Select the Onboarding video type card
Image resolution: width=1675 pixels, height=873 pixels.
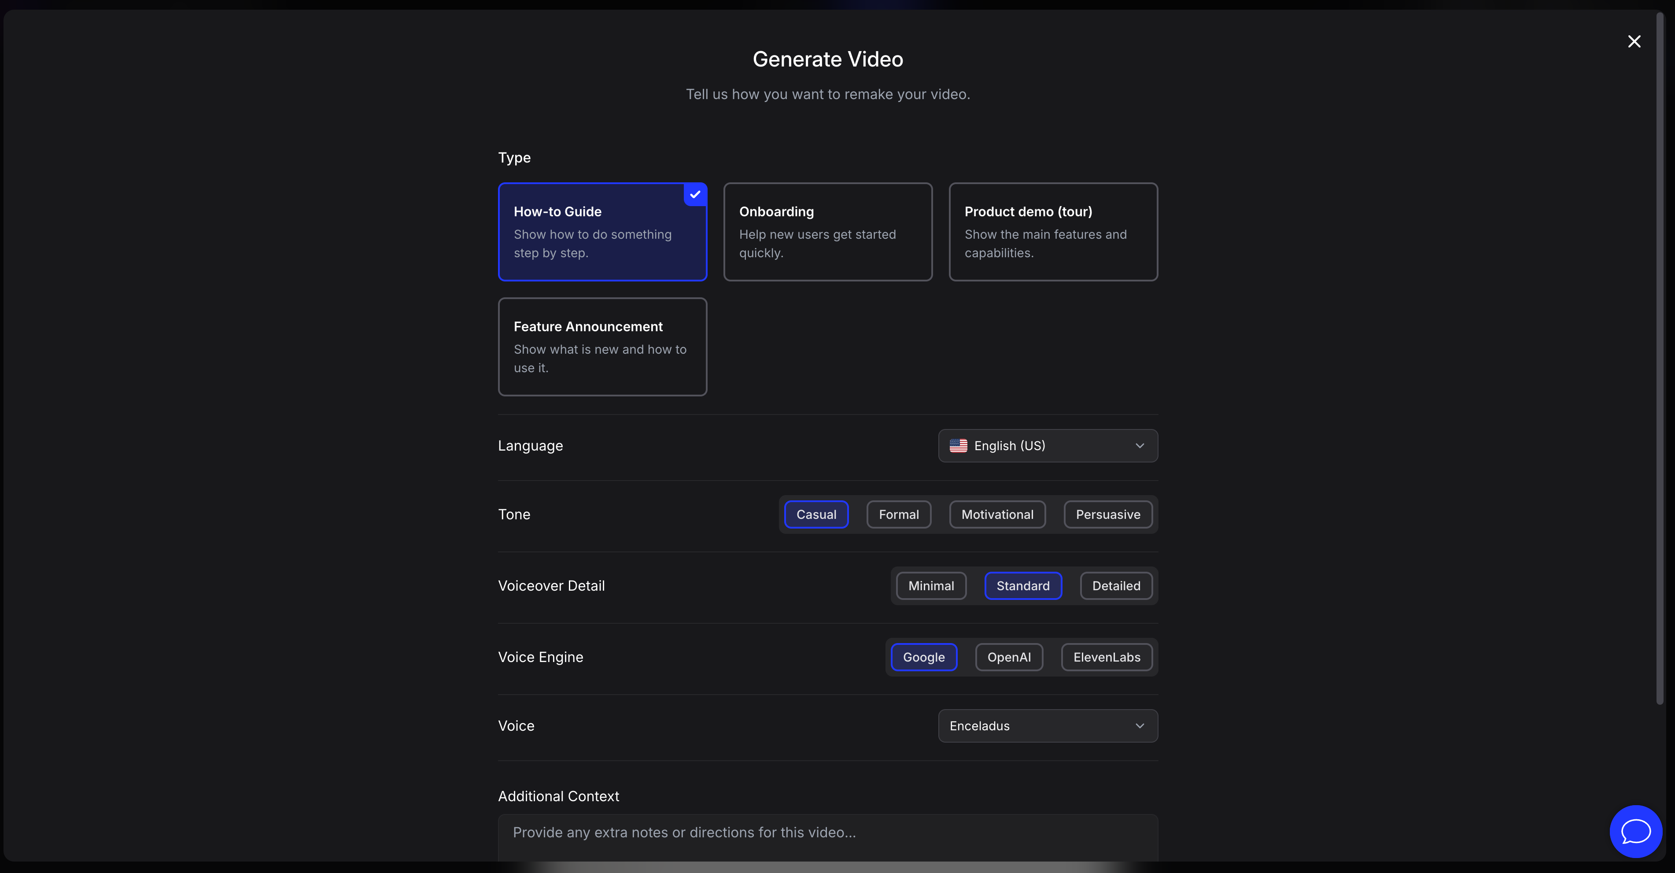[827, 232]
